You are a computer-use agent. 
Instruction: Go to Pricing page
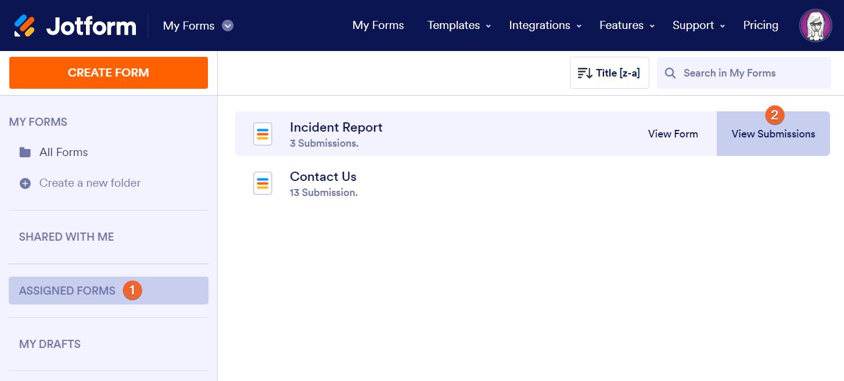[760, 26]
